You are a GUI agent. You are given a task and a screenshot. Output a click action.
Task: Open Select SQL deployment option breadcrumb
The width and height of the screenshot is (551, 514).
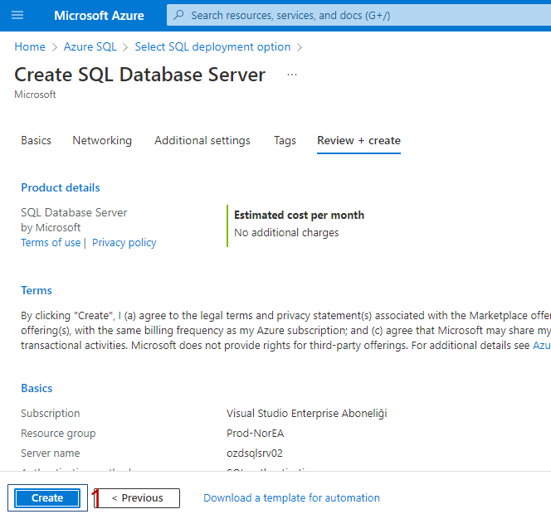212,46
